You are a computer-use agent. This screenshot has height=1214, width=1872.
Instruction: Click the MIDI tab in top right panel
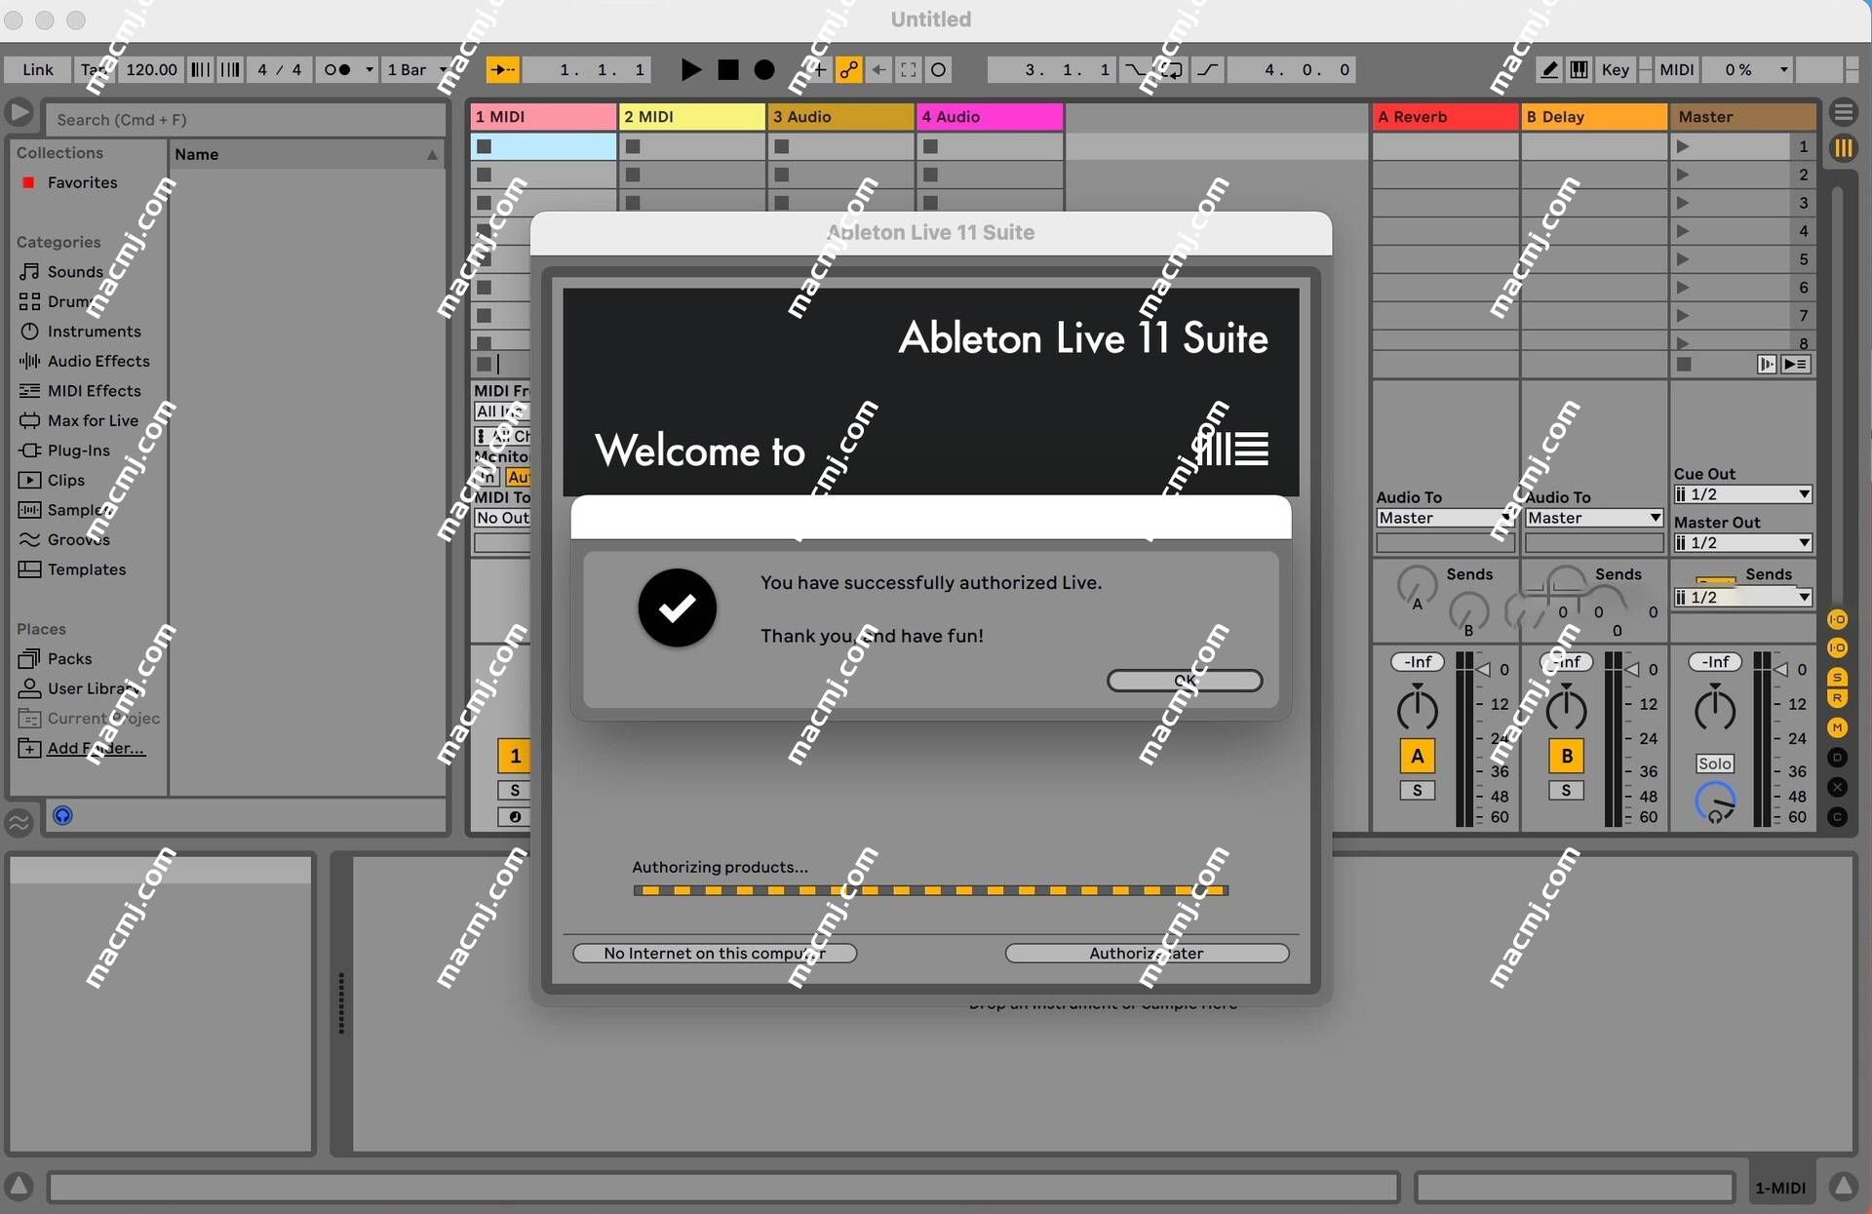pyautogui.click(x=1677, y=67)
